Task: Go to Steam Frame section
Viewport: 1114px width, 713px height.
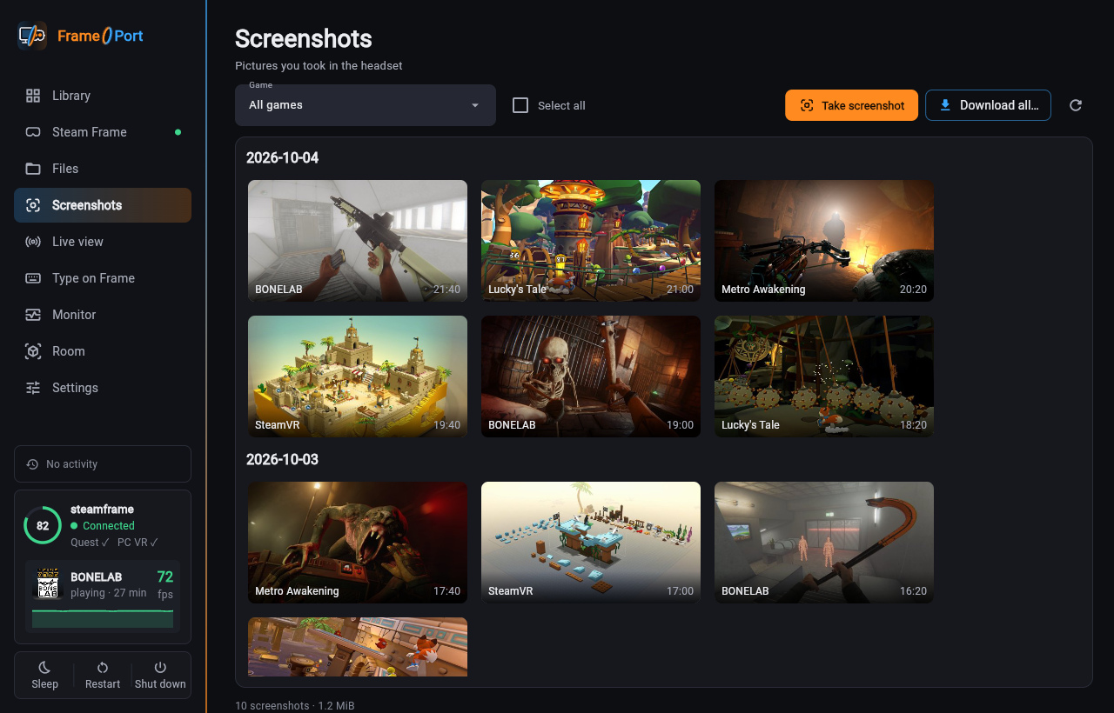Action: coord(103,132)
